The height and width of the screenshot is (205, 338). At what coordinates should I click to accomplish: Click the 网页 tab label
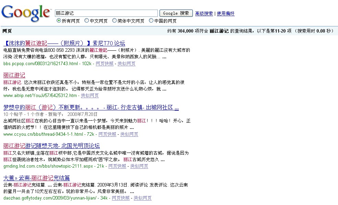click(x=7, y=31)
